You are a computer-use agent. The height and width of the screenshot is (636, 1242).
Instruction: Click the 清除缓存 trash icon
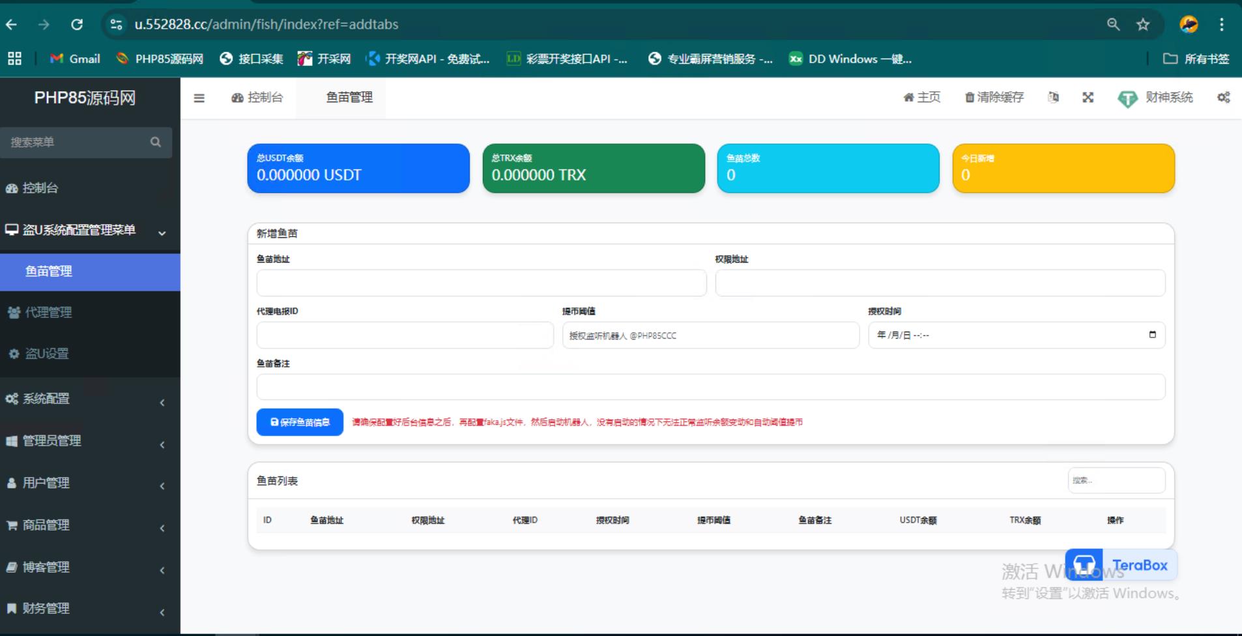tap(970, 98)
